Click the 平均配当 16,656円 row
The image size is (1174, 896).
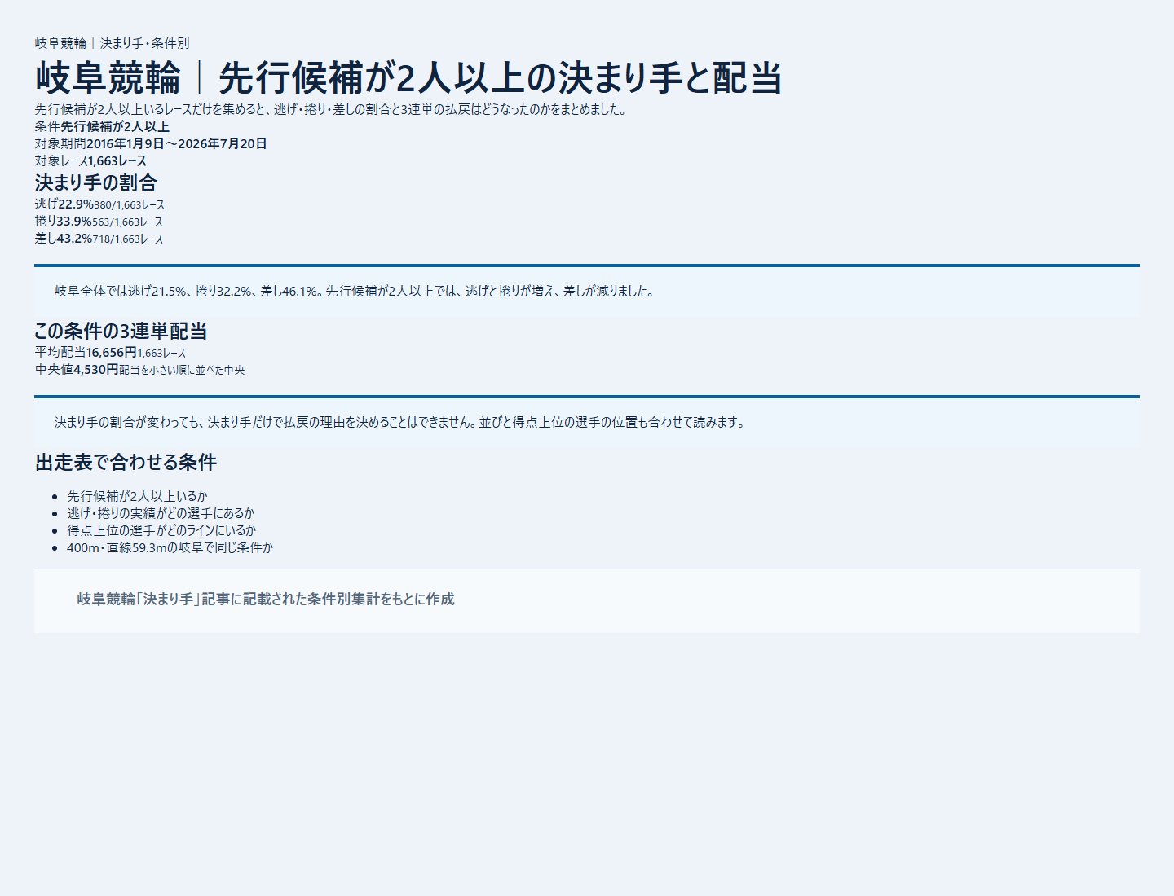click(x=110, y=353)
